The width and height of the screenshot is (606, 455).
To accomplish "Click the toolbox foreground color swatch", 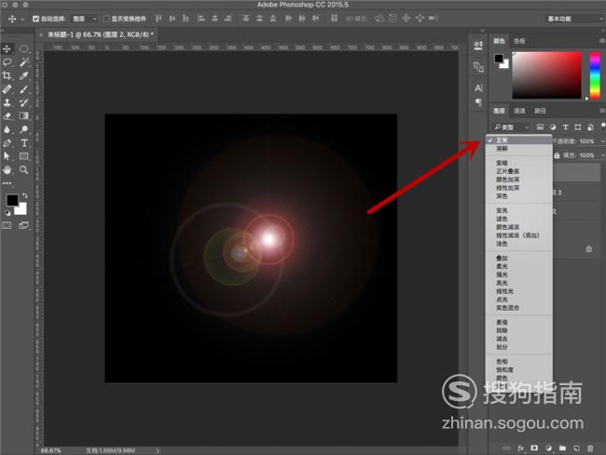I will [12, 200].
